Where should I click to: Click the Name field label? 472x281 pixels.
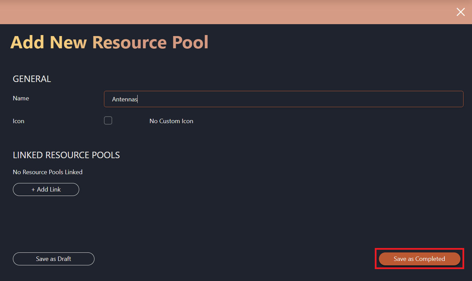coord(21,98)
